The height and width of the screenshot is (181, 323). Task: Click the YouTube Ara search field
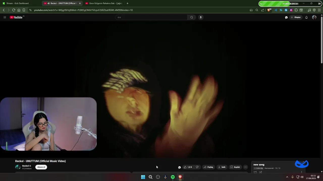point(151,17)
